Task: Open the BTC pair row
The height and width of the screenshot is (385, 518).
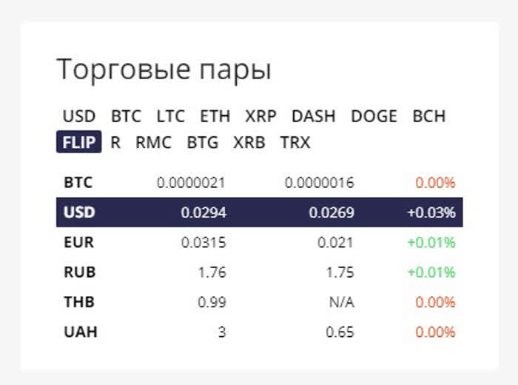Action: [259, 182]
